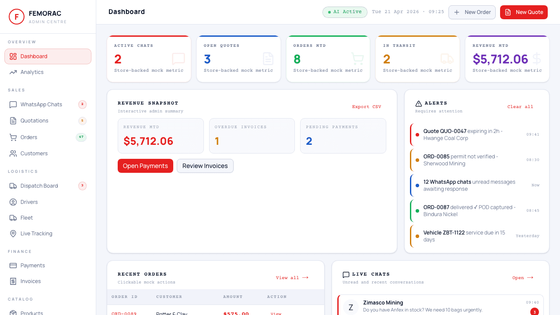Open the Invoices receipt icon

tap(13, 281)
